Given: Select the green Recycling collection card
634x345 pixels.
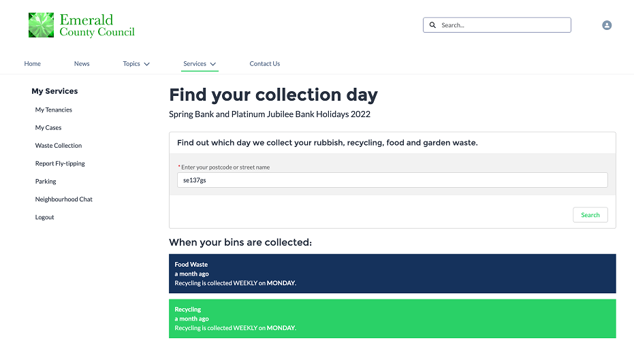Looking at the screenshot, I should coord(392,318).
